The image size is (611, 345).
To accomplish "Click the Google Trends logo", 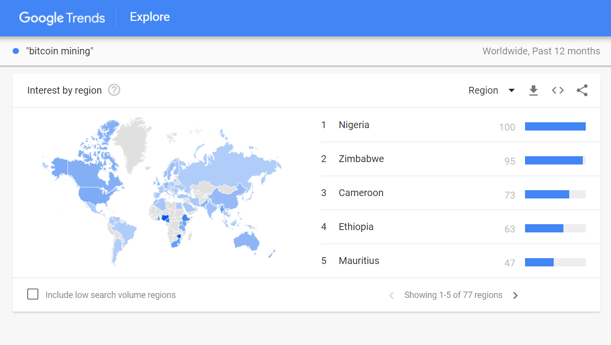I will [x=62, y=17].
